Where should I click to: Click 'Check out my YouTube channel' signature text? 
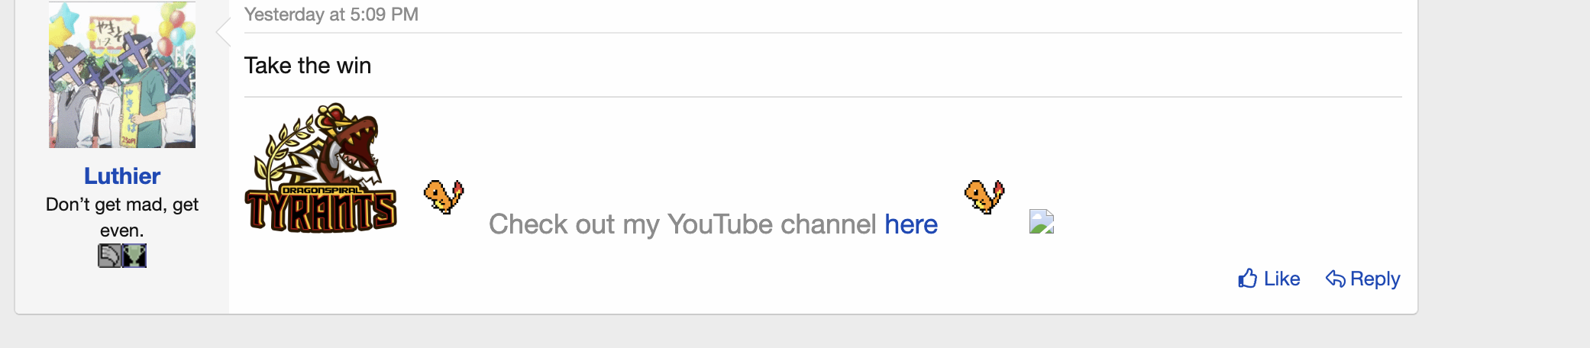(x=682, y=224)
